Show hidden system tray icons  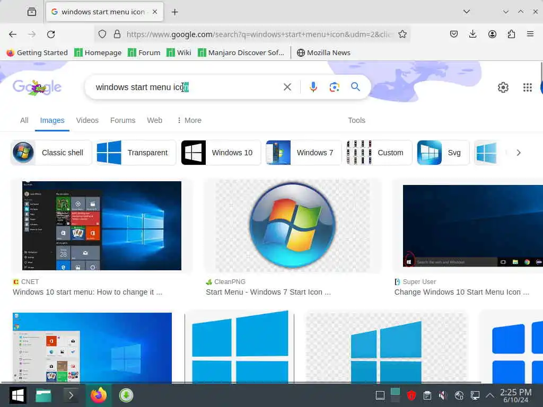tap(489, 395)
